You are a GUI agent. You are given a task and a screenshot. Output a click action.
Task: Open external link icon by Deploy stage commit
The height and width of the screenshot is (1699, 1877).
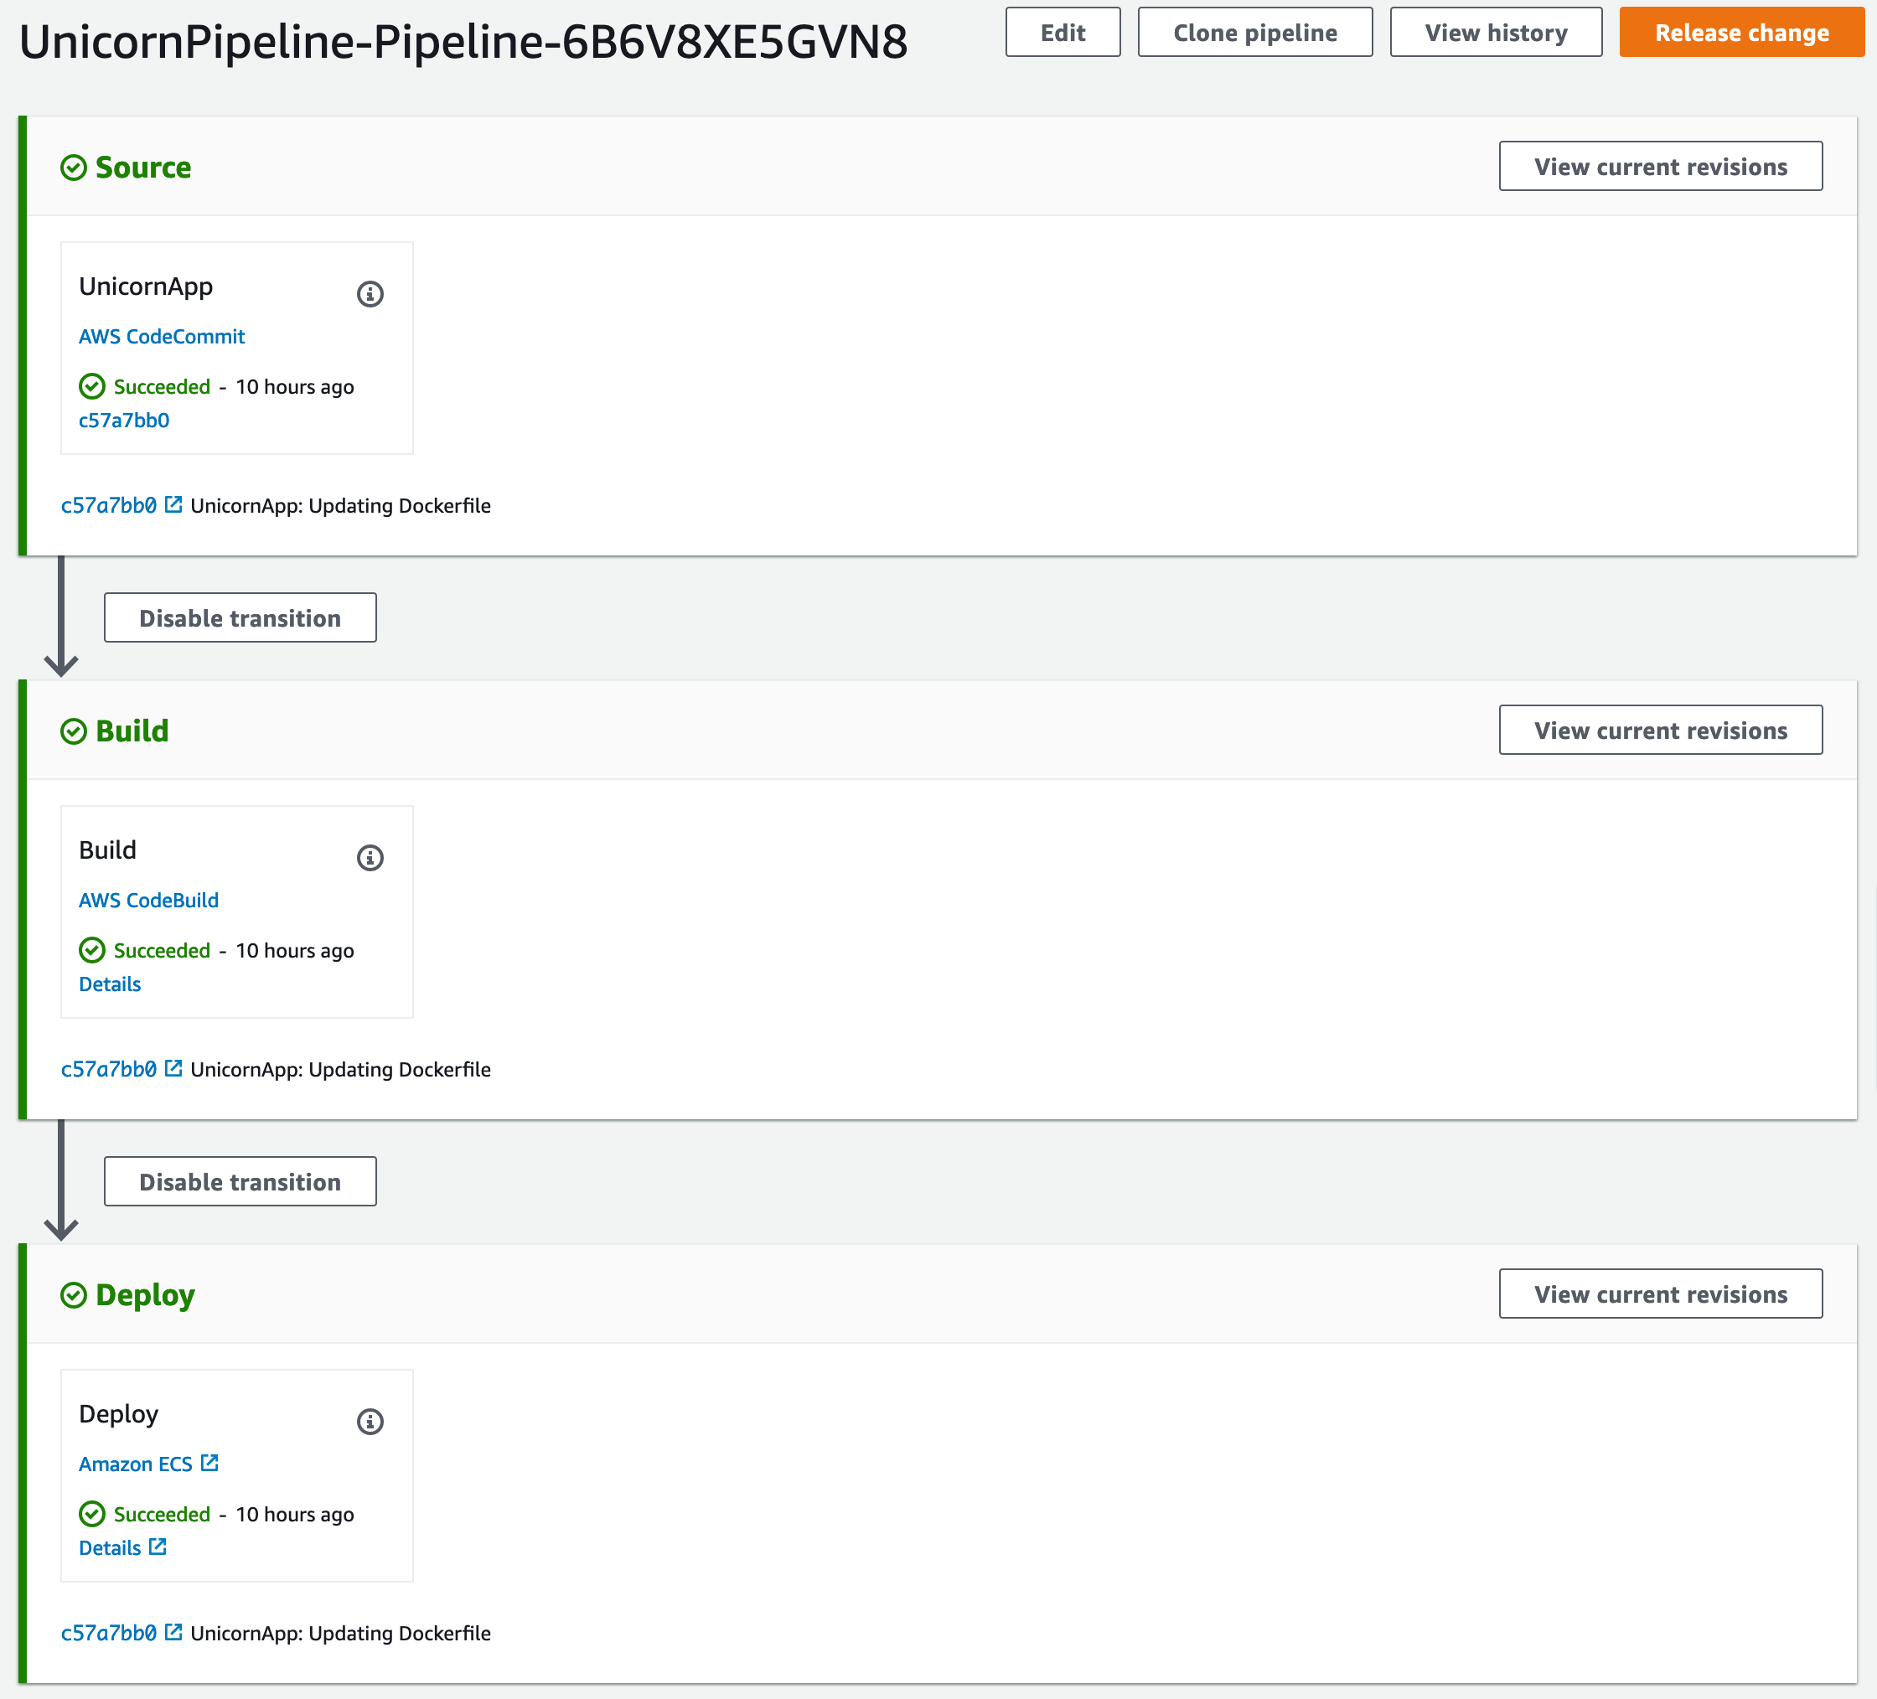[x=173, y=1632]
